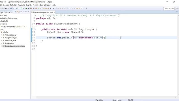This screenshot has height=101, width=179.
Task: Click the Search flashlight toolbar icon
Action: coord(48,8)
